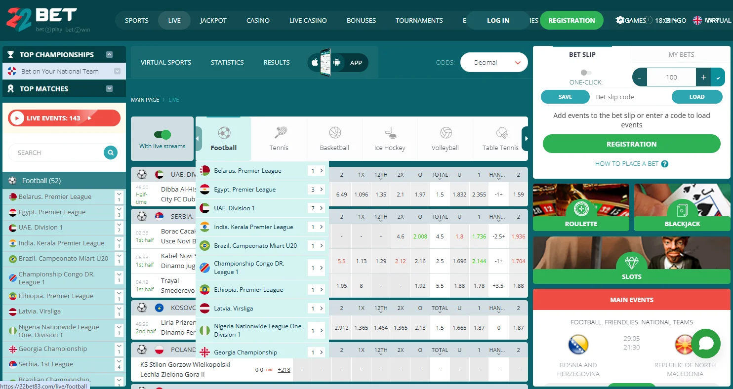Open the Slots game tile
The width and height of the screenshot is (733, 389).
632,260
